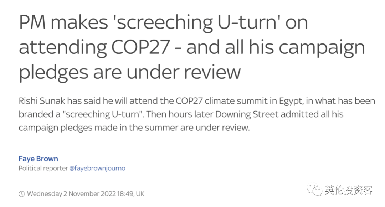The height and width of the screenshot is (207, 385).
Task: Click the "Political reporter" label
Action: coord(43,168)
